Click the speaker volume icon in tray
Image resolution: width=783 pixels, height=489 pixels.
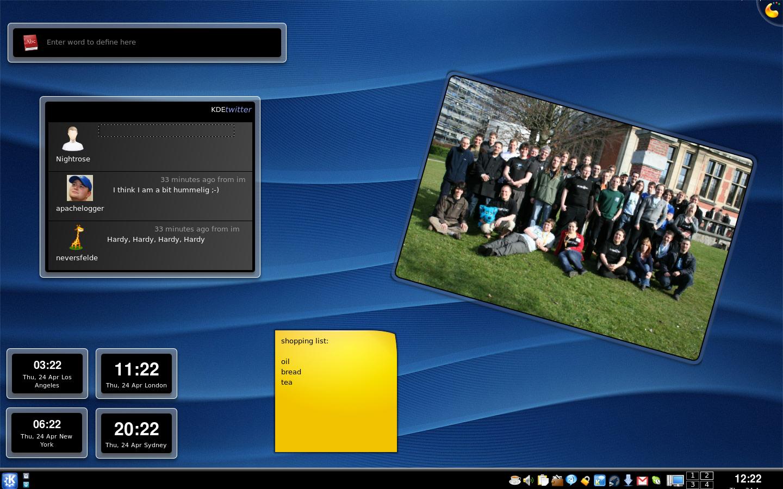click(x=528, y=480)
